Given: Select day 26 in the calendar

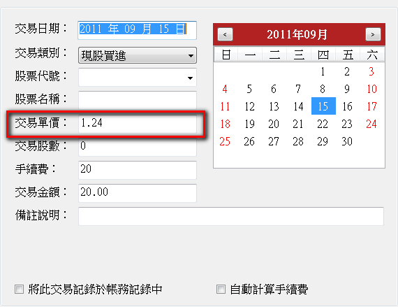Looking at the screenshot, I should tap(249, 141).
